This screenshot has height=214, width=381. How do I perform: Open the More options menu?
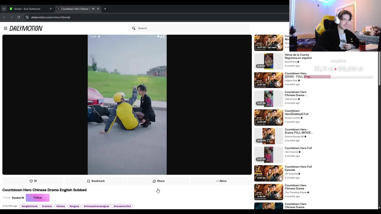tap(221, 181)
